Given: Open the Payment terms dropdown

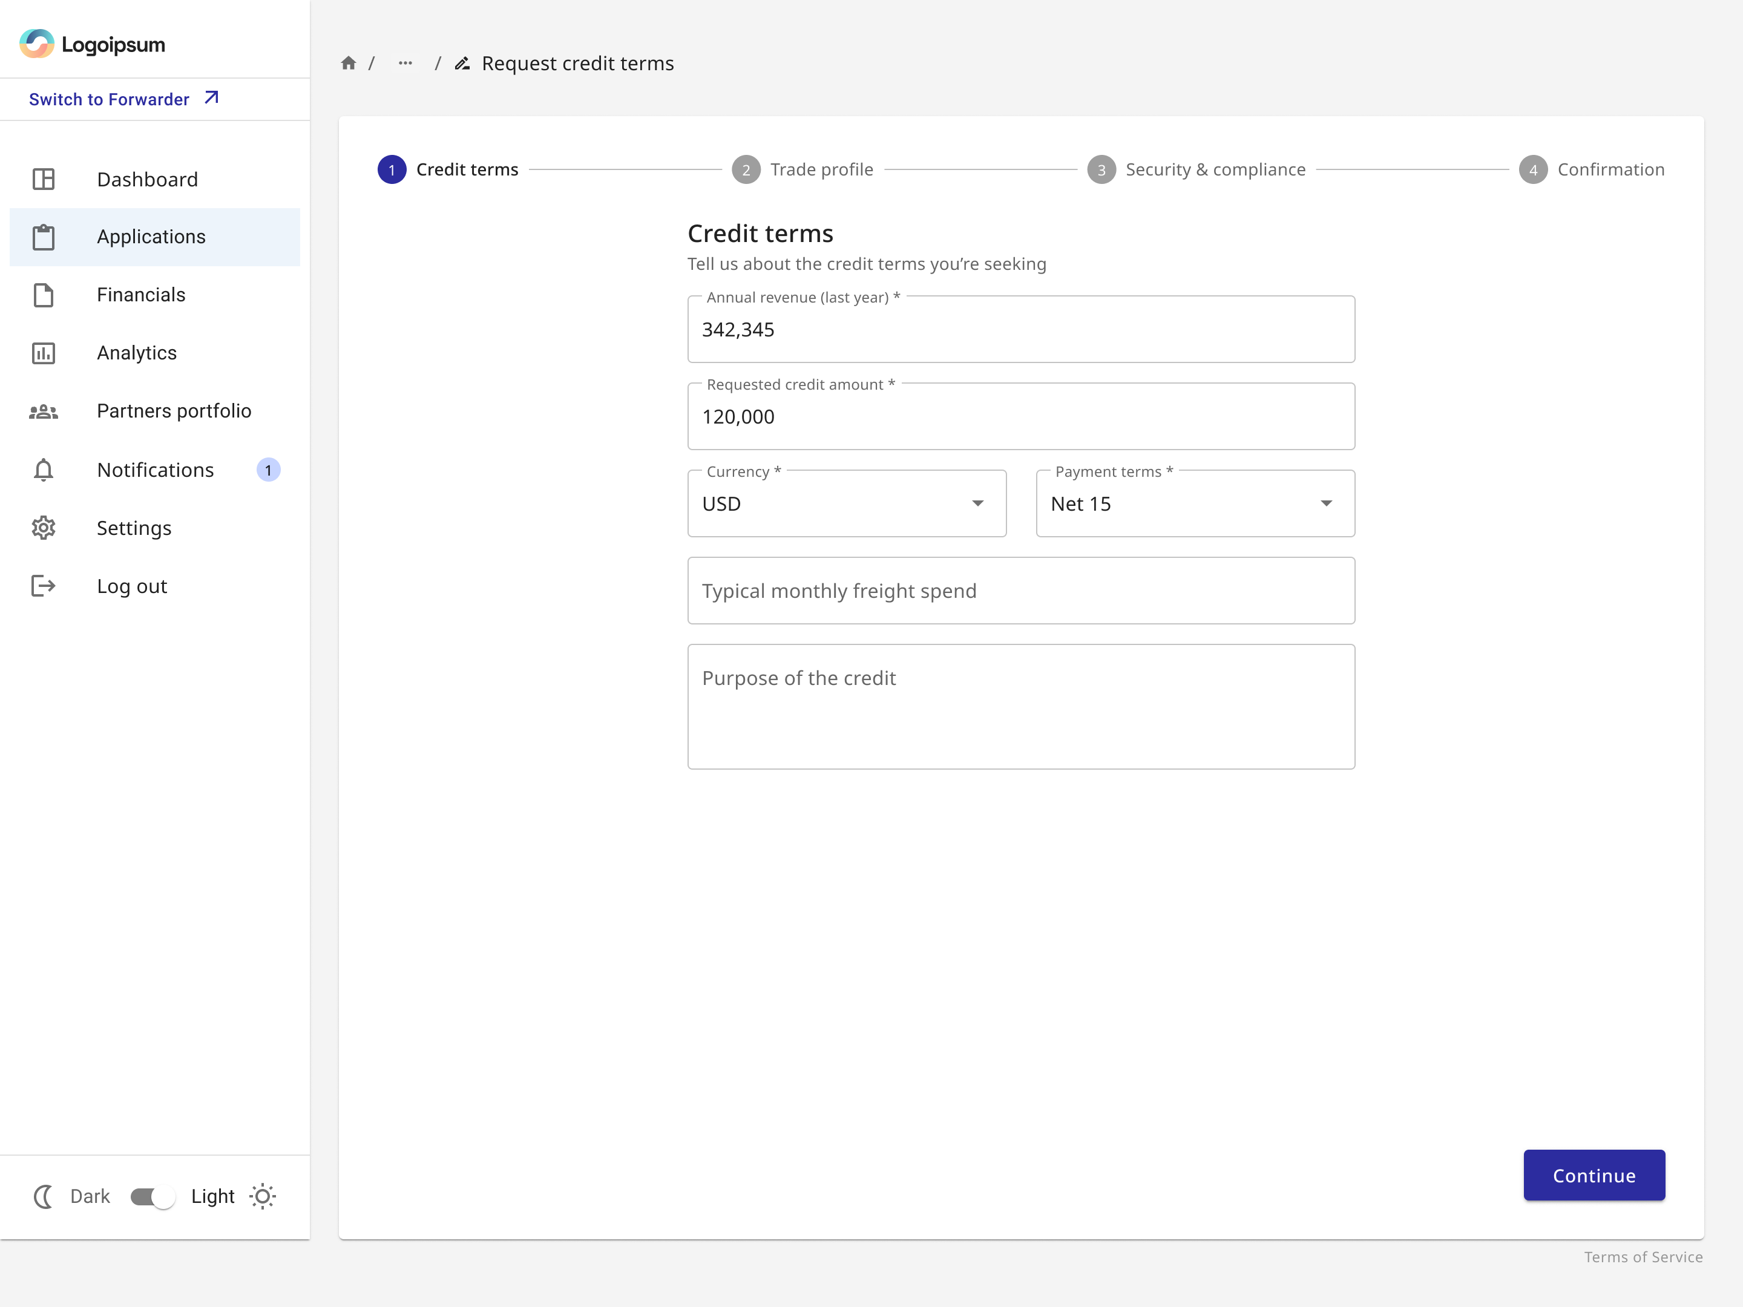Looking at the screenshot, I should pyautogui.click(x=1195, y=503).
